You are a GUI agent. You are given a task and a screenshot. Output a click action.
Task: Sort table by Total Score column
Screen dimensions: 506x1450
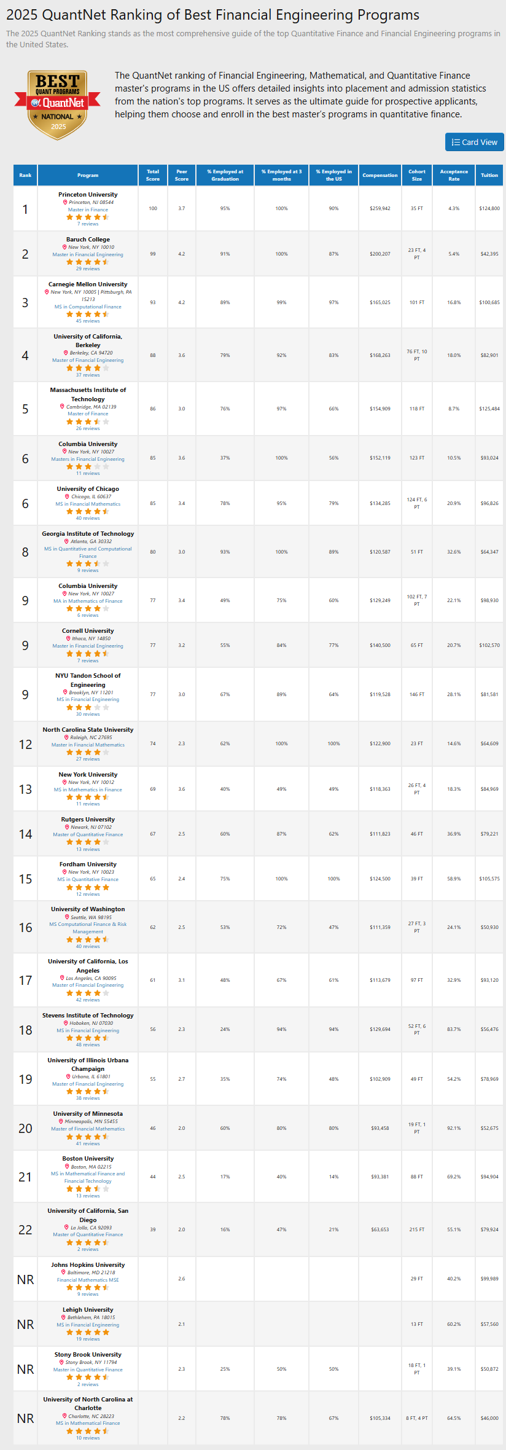pyautogui.click(x=153, y=175)
